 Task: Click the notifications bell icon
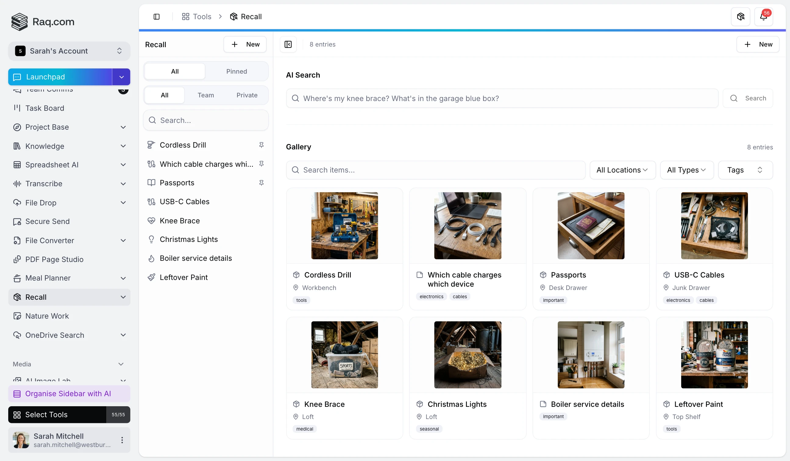point(763,17)
